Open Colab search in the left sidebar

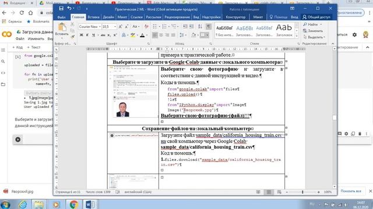3,62
